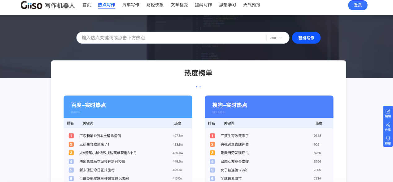
Task: Go to second carousel page dot
Action: pyautogui.click(x=200, y=87)
